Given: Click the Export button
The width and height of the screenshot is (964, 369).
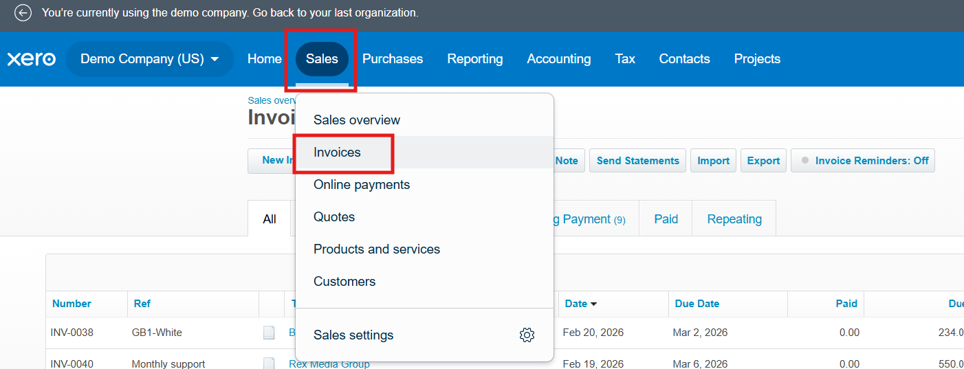Looking at the screenshot, I should [763, 160].
